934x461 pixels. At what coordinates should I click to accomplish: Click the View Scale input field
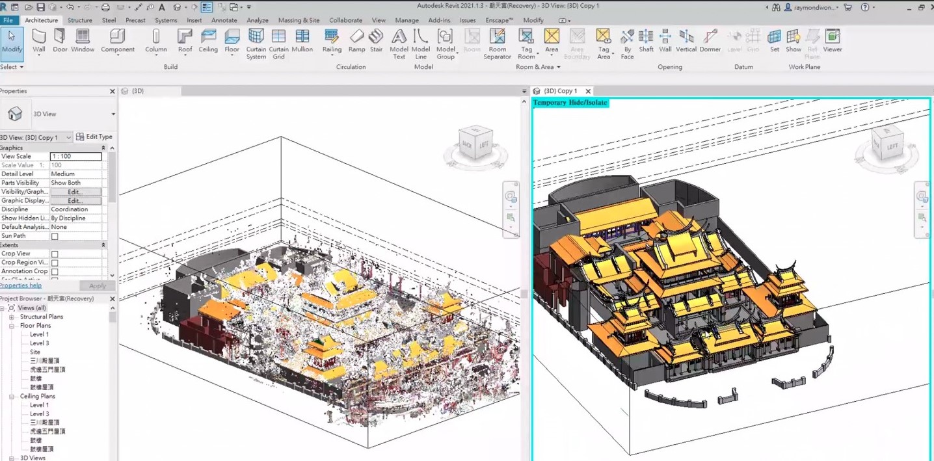pos(76,157)
